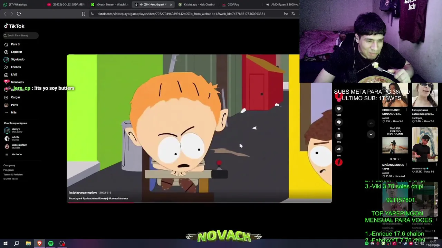Like the video with heart icon

(x=339, y=109)
